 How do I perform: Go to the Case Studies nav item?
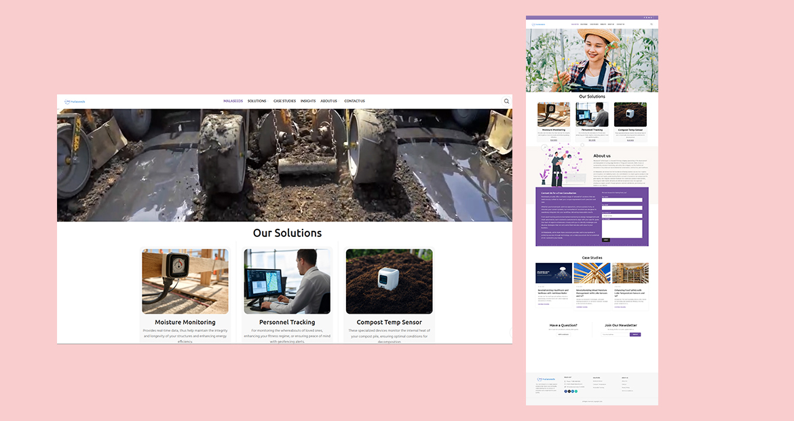tap(284, 101)
